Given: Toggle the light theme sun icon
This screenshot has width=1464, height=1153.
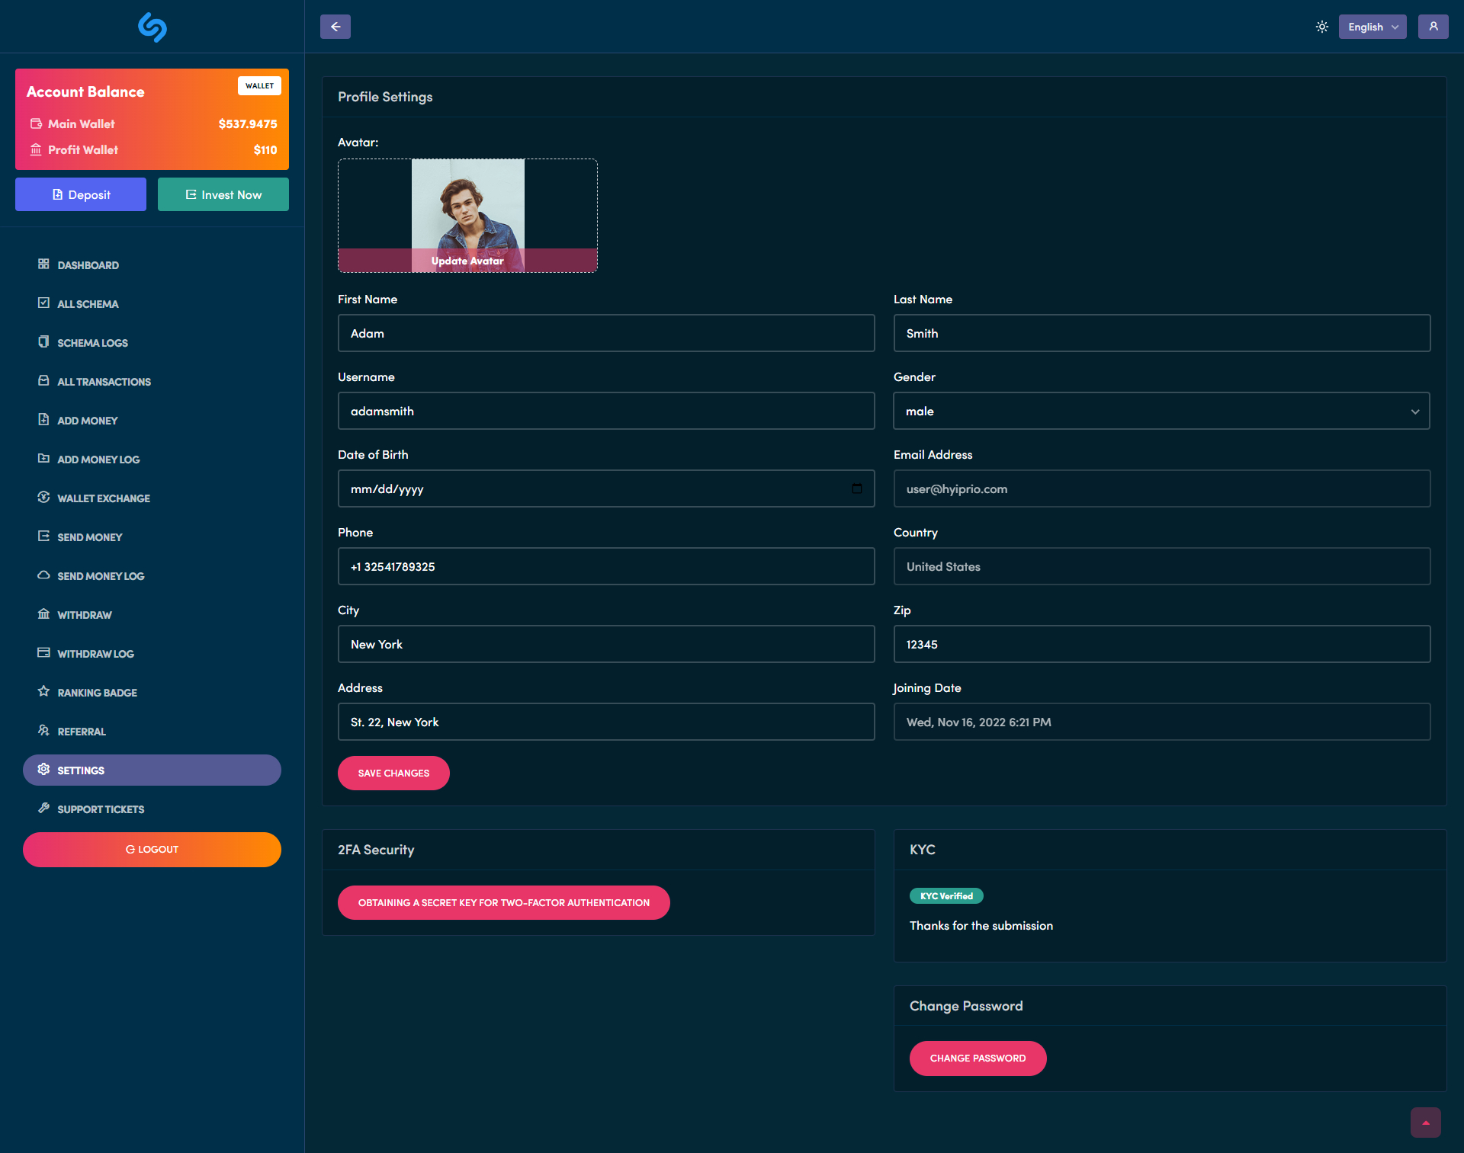Looking at the screenshot, I should 1321,26.
